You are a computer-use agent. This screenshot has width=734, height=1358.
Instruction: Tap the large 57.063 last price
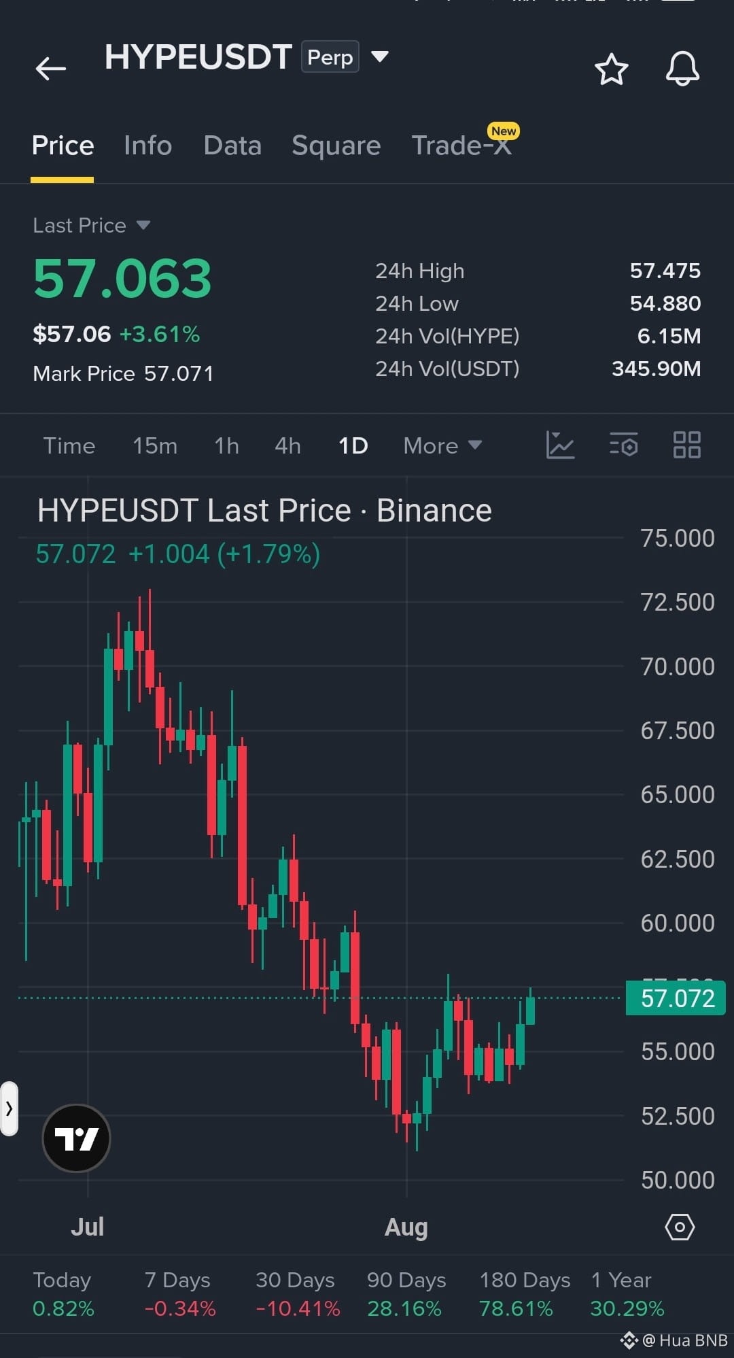122,278
